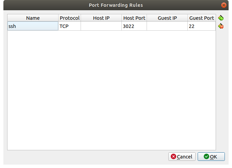Add a new port forwarding rule

221,18
